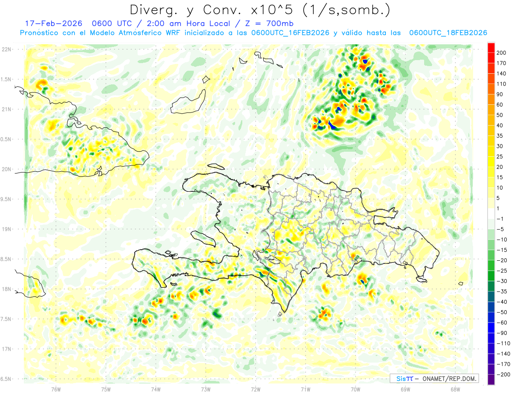Click the '9.5N' latitude label

pyautogui.click(x=6, y=199)
